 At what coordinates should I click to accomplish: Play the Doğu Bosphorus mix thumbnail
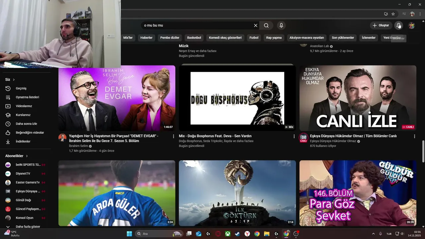click(237, 98)
